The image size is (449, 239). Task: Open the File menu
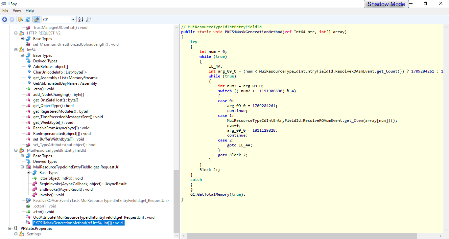coord(5,11)
